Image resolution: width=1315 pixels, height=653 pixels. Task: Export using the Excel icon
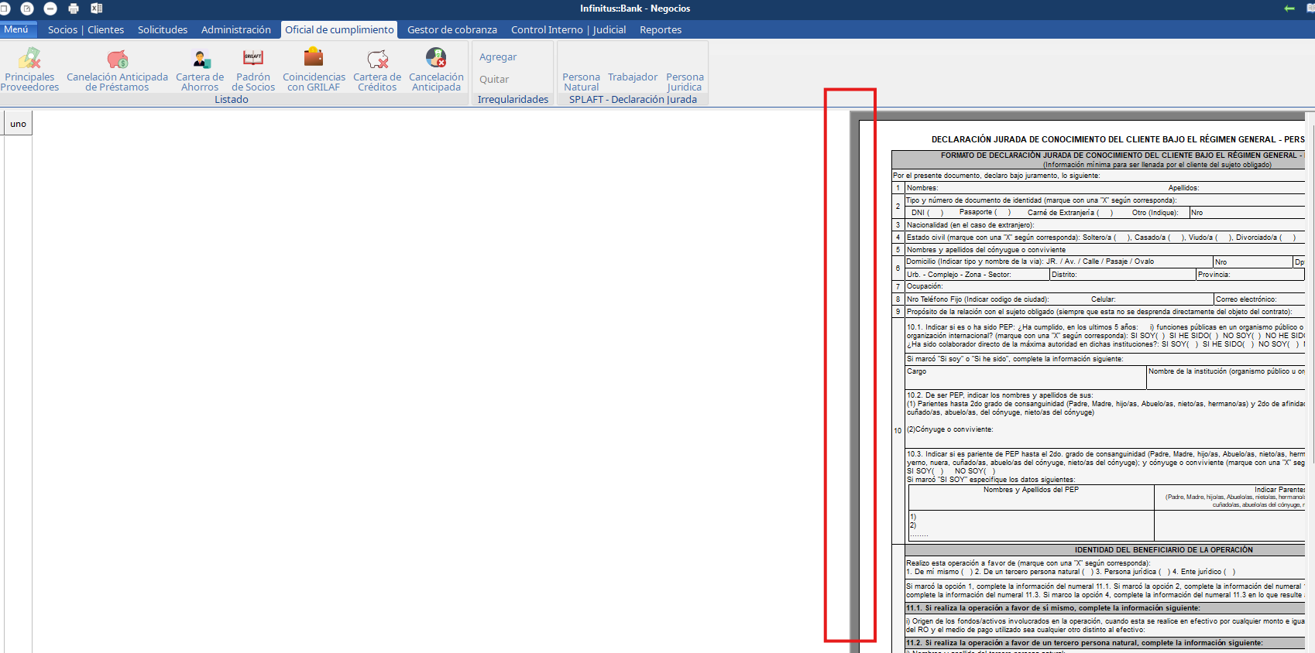[97, 9]
